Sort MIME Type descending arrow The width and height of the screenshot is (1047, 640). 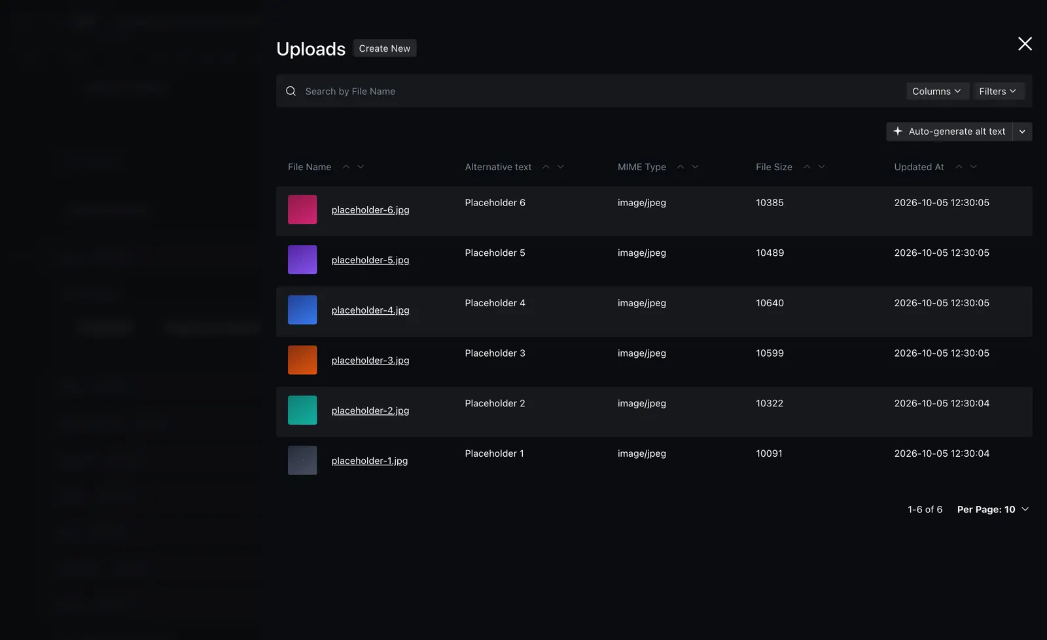(x=695, y=167)
